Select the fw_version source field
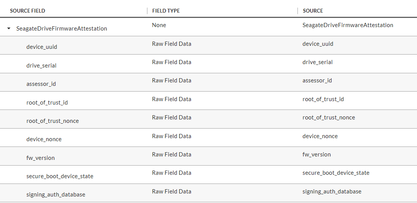417x203 pixels. pos(40,158)
